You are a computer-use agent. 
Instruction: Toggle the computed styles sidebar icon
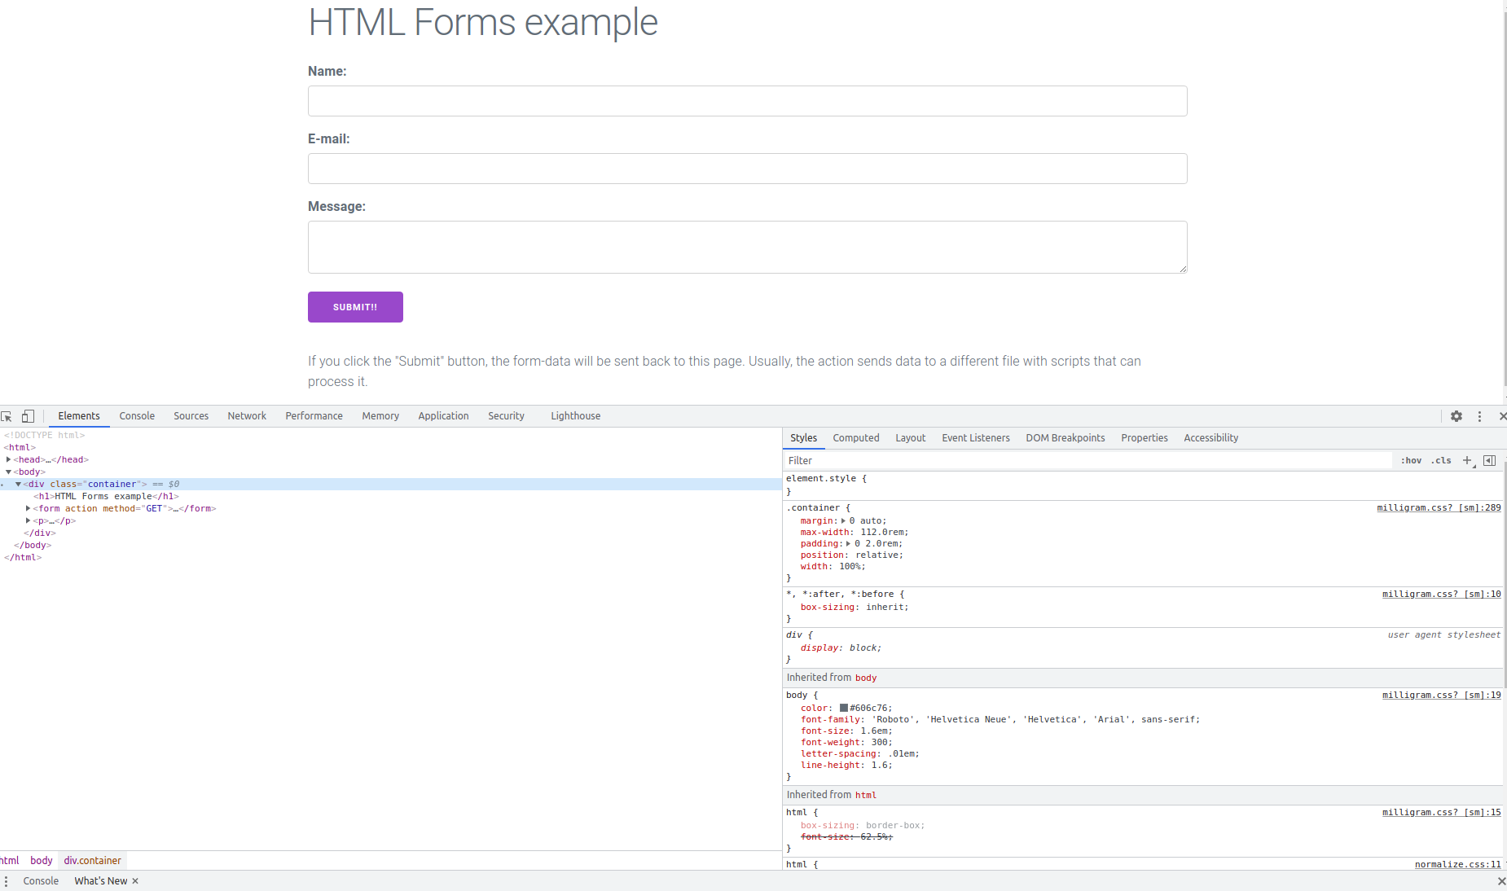point(1489,460)
